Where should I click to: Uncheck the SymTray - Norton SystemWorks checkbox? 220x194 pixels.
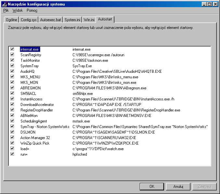(x=12, y=126)
